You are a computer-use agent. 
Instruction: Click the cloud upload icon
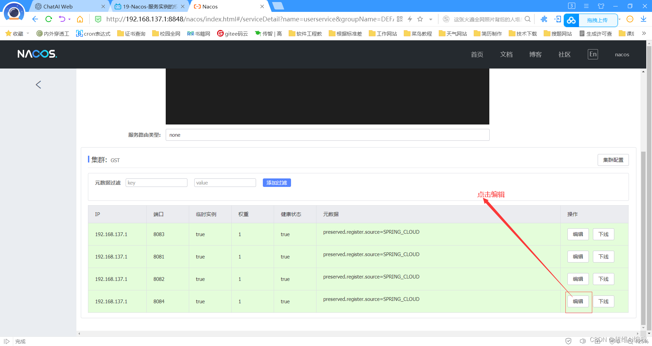click(x=571, y=20)
